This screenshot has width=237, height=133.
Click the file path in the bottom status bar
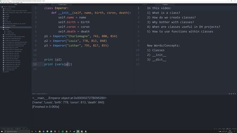7,129
